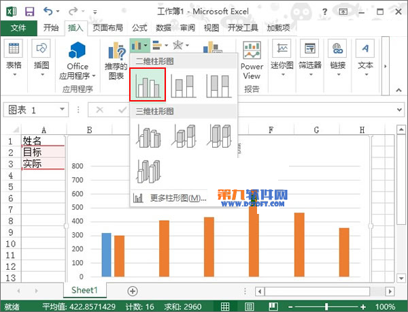Click the Excel application icon

11,12
